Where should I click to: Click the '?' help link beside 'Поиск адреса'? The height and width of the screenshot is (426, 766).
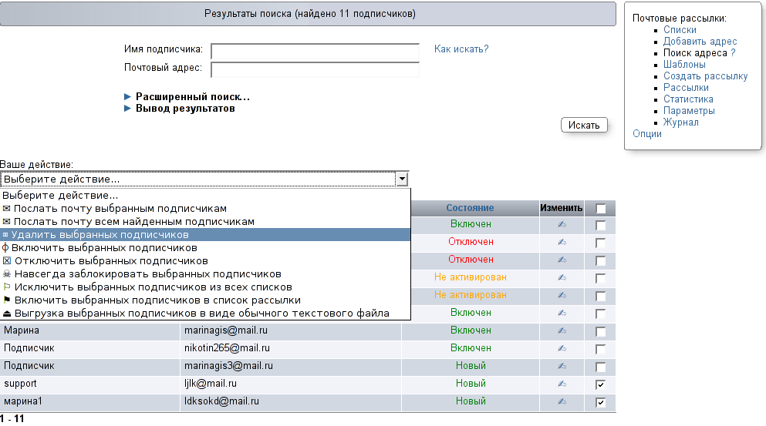[733, 52]
